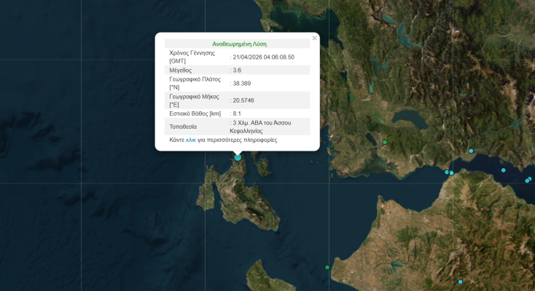The image size is (535, 291).
Task: Click the focal depth value 8.1
Action: (x=237, y=113)
